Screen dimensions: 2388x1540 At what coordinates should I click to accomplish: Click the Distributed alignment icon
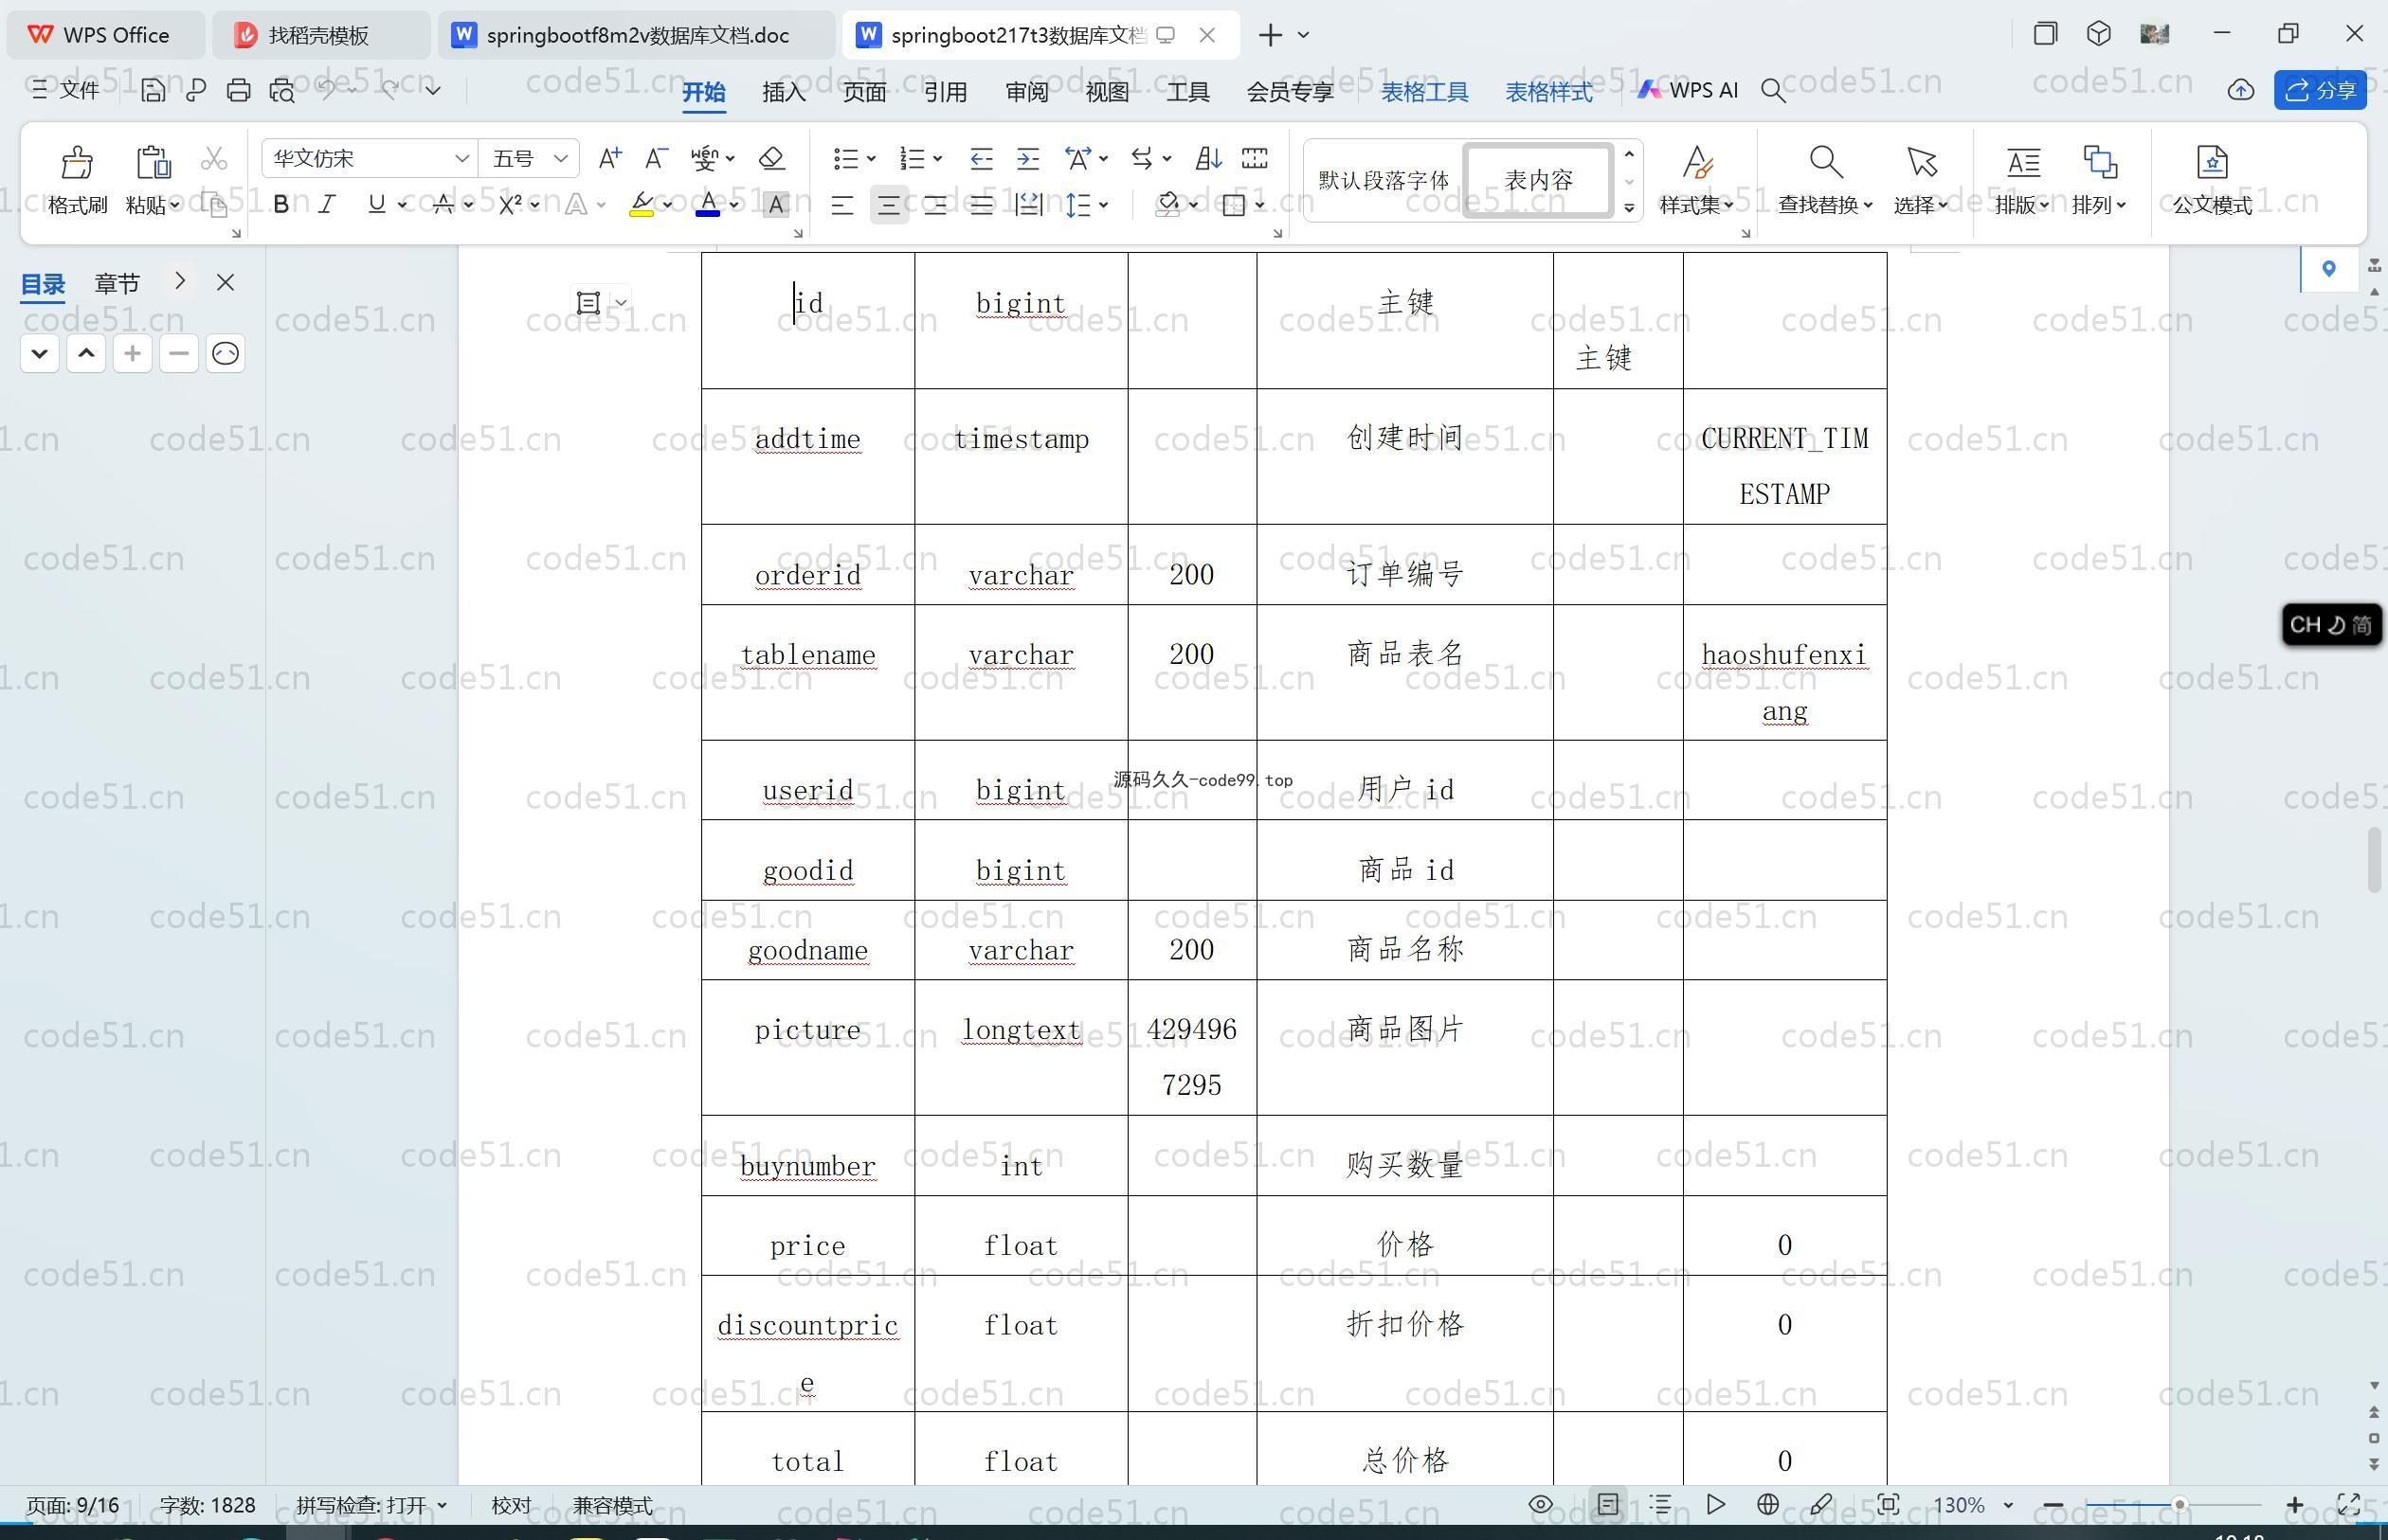click(1028, 205)
